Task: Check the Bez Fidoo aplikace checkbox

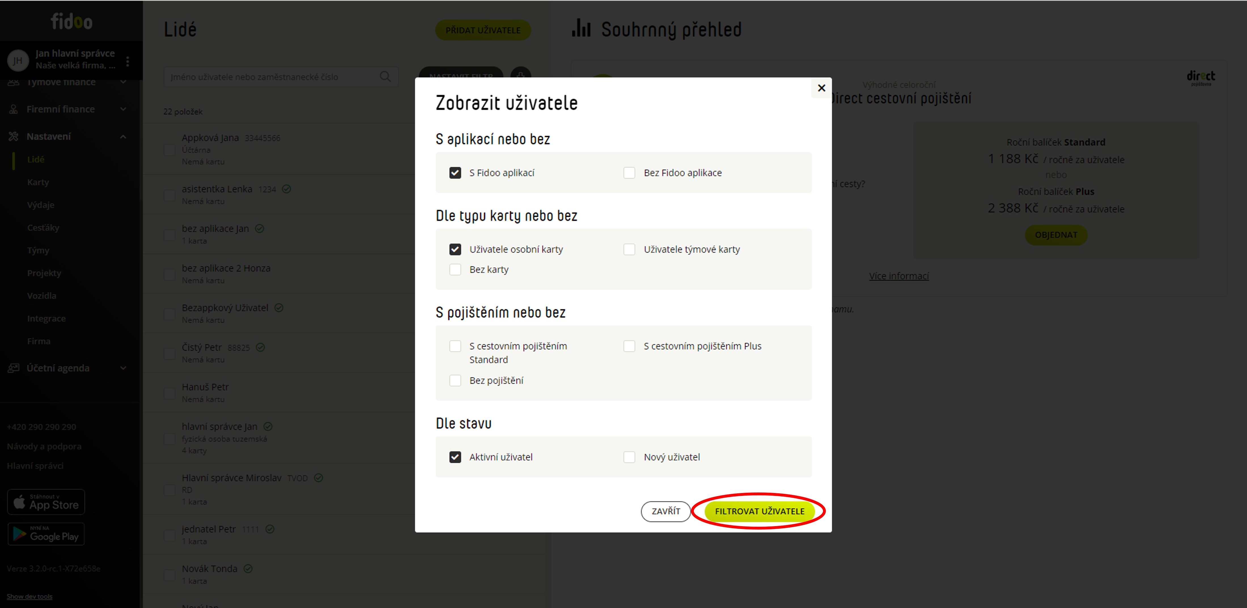Action: click(629, 173)
